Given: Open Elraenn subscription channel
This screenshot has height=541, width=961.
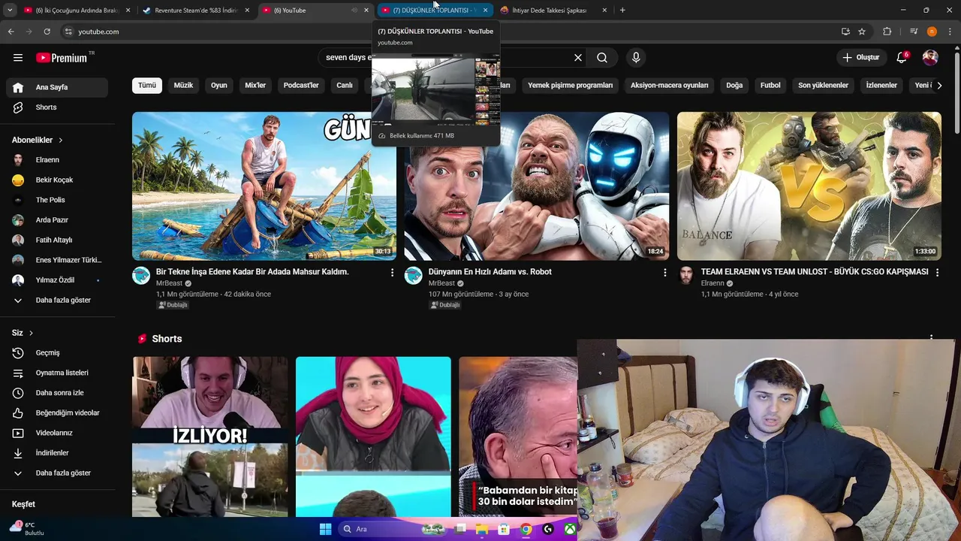Looking at the screenshot, I should pyautogui.click(x=57, y=160).
